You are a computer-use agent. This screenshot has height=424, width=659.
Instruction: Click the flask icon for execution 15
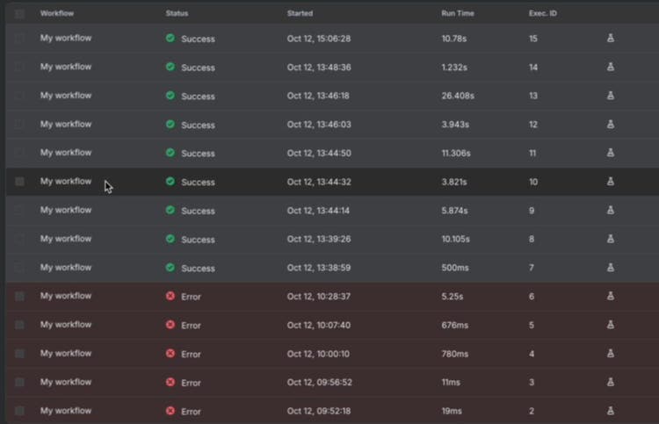coord(611,39)
